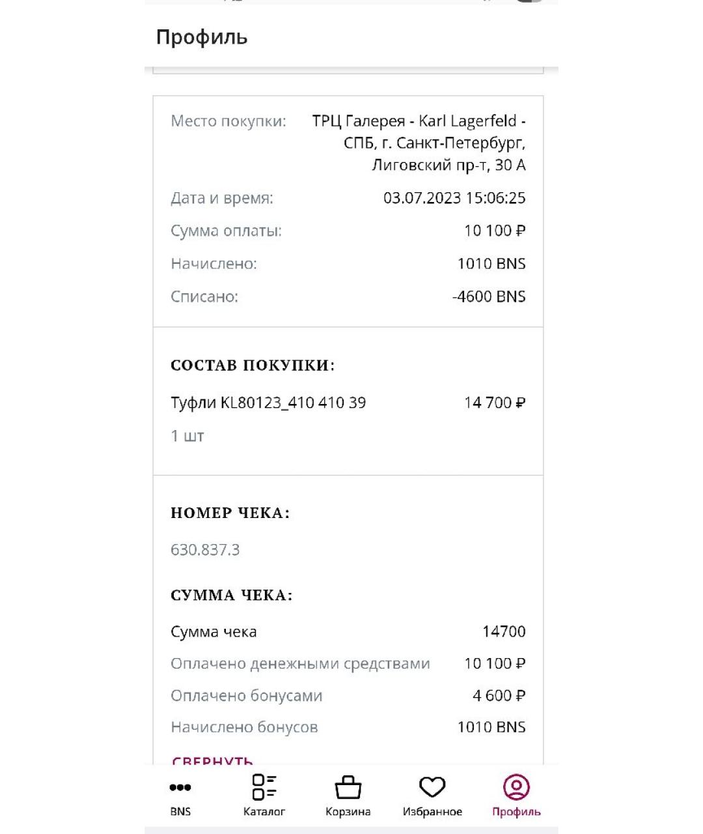This screenshot has width=703, height=834.
Task: Open the Каталог list icon
Action: [x=264, y=787]
